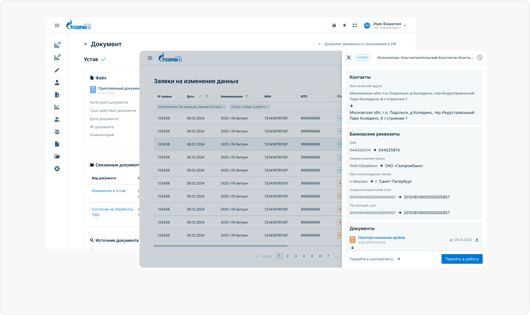The image size is (530, 315).
Task: Open hamburger menu in back Документ window
Action: (57, 25)
